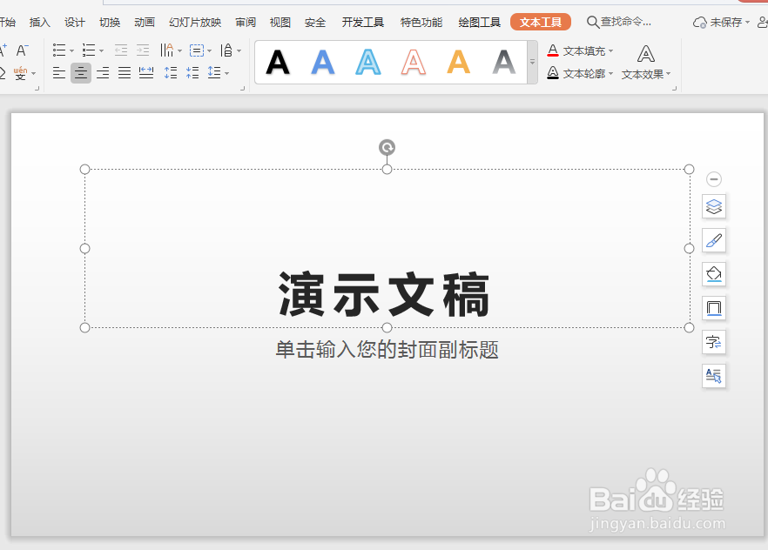This screenshot has height=550, width=768.
Task: Open the 开发工具 tab
Action: [x=363, y=23]
